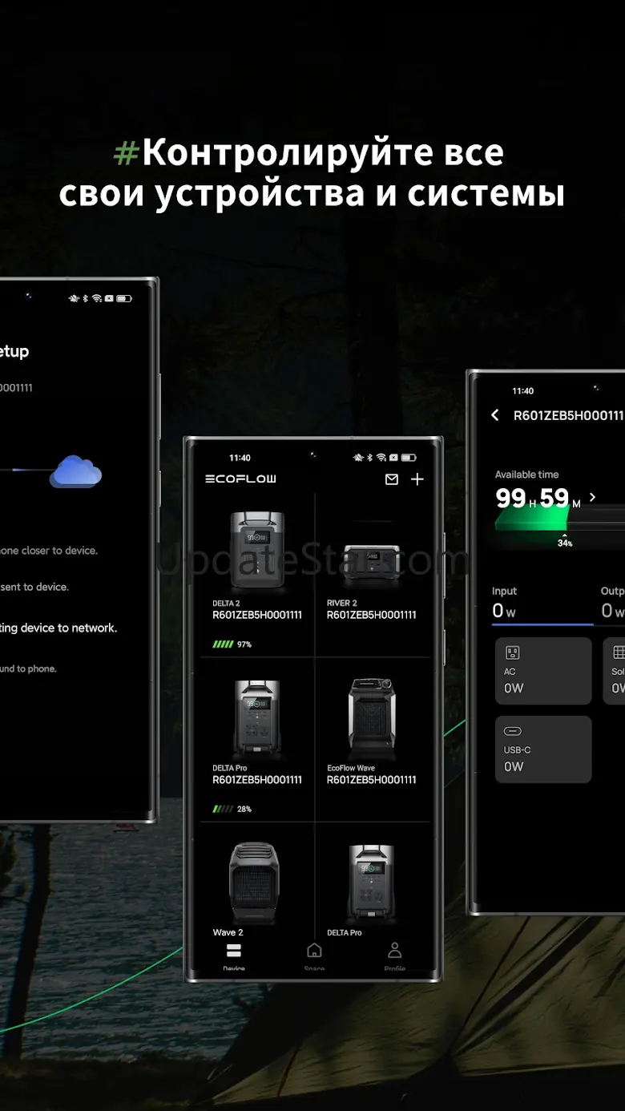This screenshot has height=1111, width=625.
Task: Open the envelope messages icon
Action: [392, 479]
